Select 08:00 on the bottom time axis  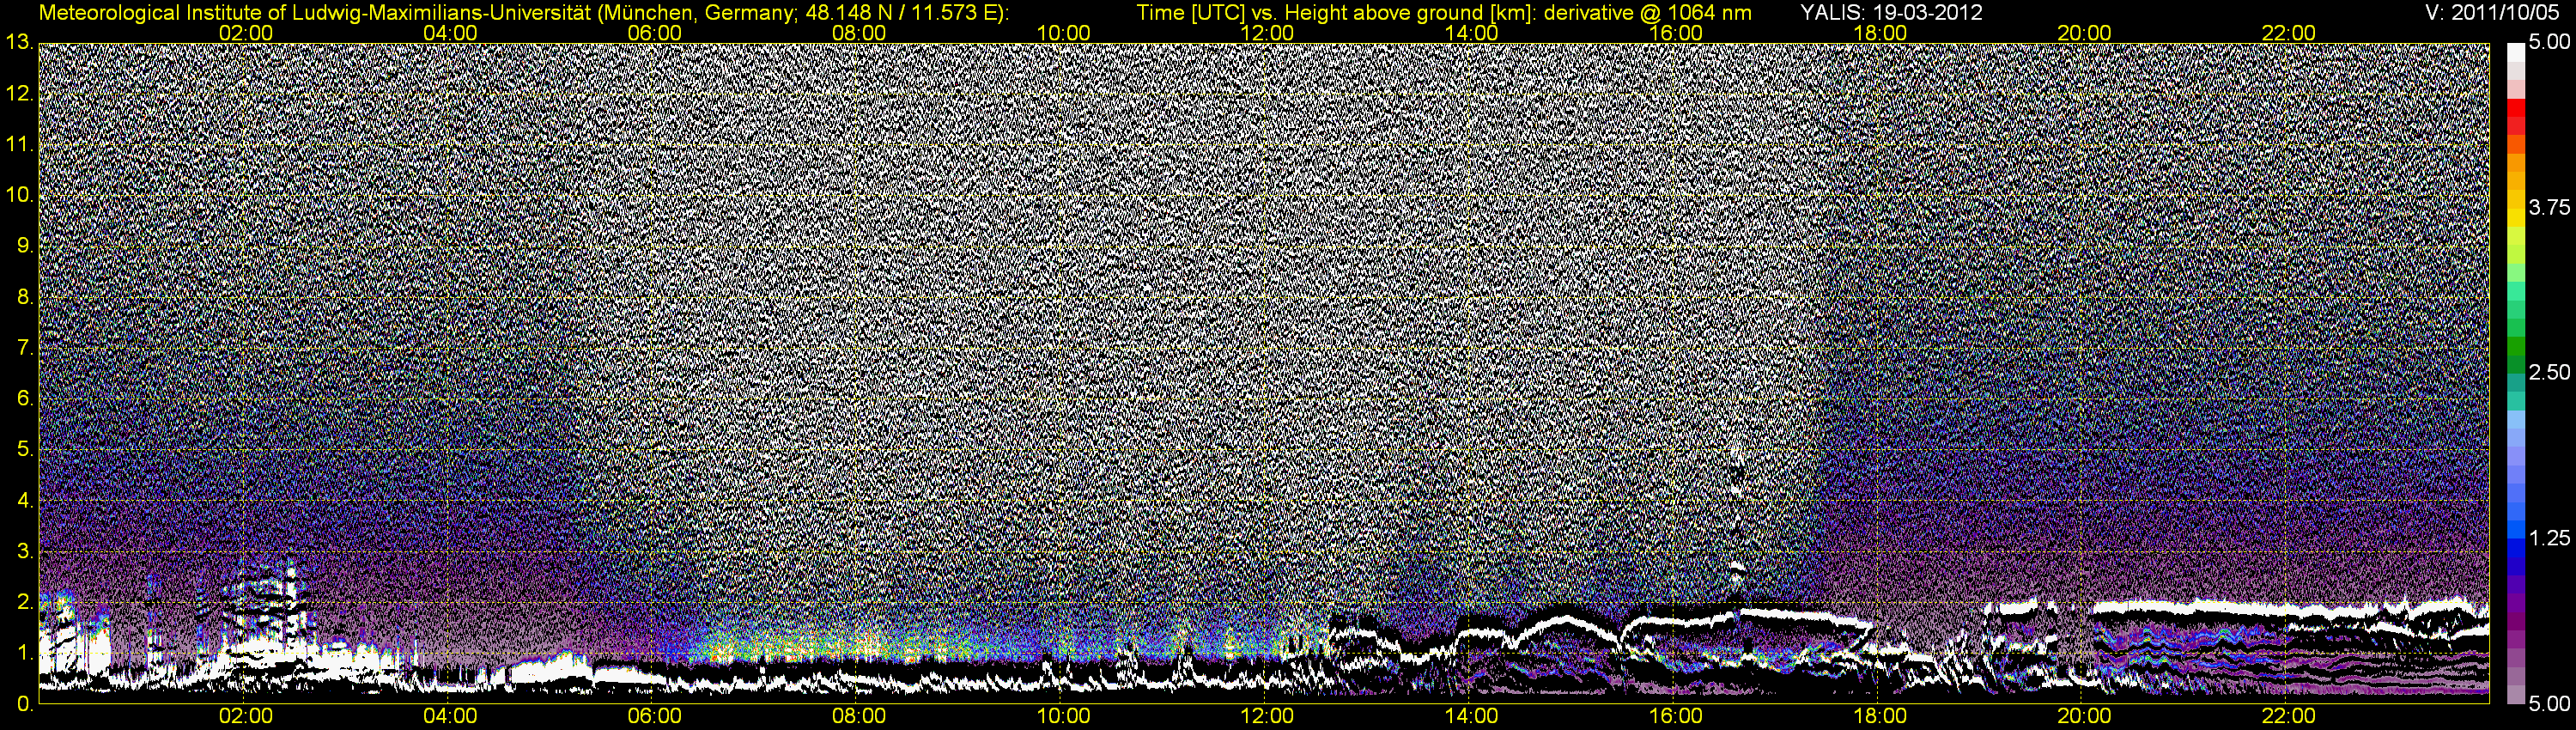coord(859,717)
